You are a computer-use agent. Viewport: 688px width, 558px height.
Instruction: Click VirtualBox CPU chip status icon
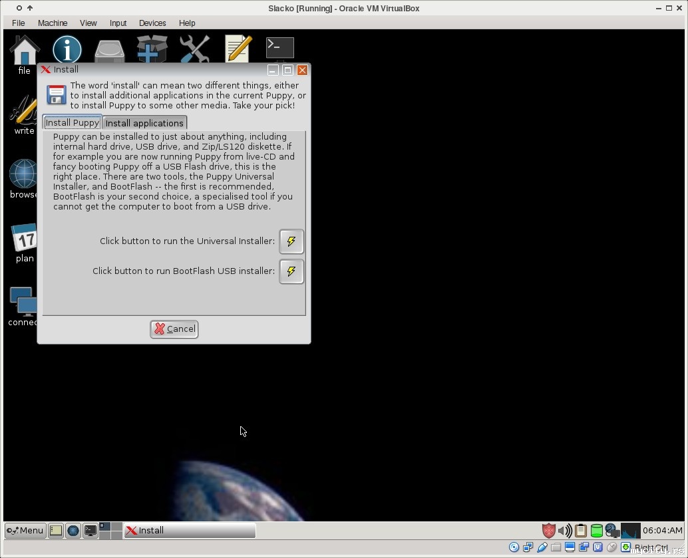[x=598, y=547]
